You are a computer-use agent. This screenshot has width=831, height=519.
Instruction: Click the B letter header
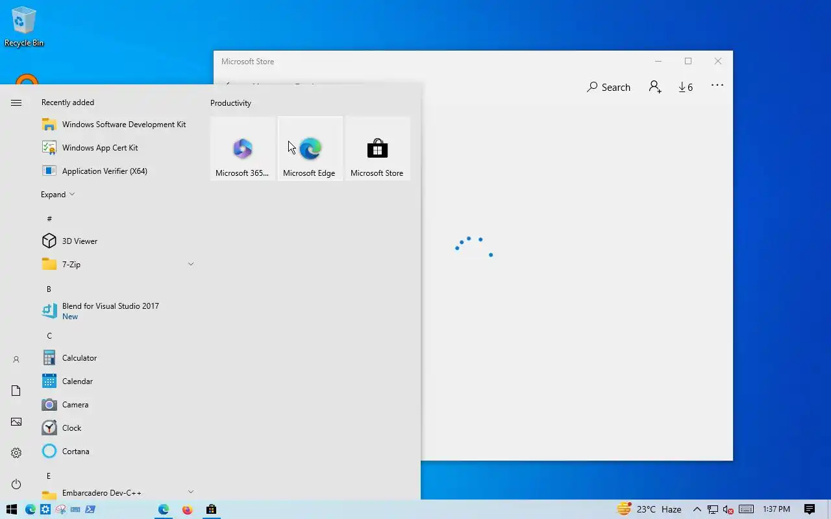(49, 289)
